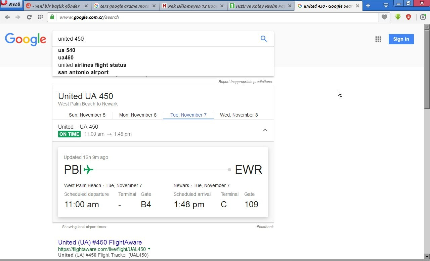Close the 'Yeni bir başlık gönder' tab
This screenshot has height=261, width=430.
click(86, 6)
